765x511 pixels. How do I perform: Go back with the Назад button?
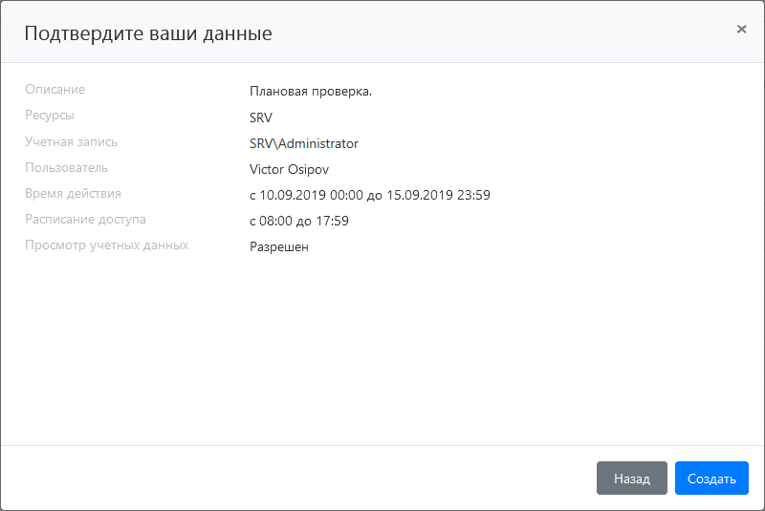tap(631, 479)
